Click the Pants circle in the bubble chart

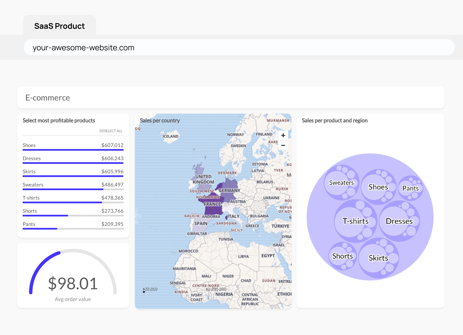[411, 188]
